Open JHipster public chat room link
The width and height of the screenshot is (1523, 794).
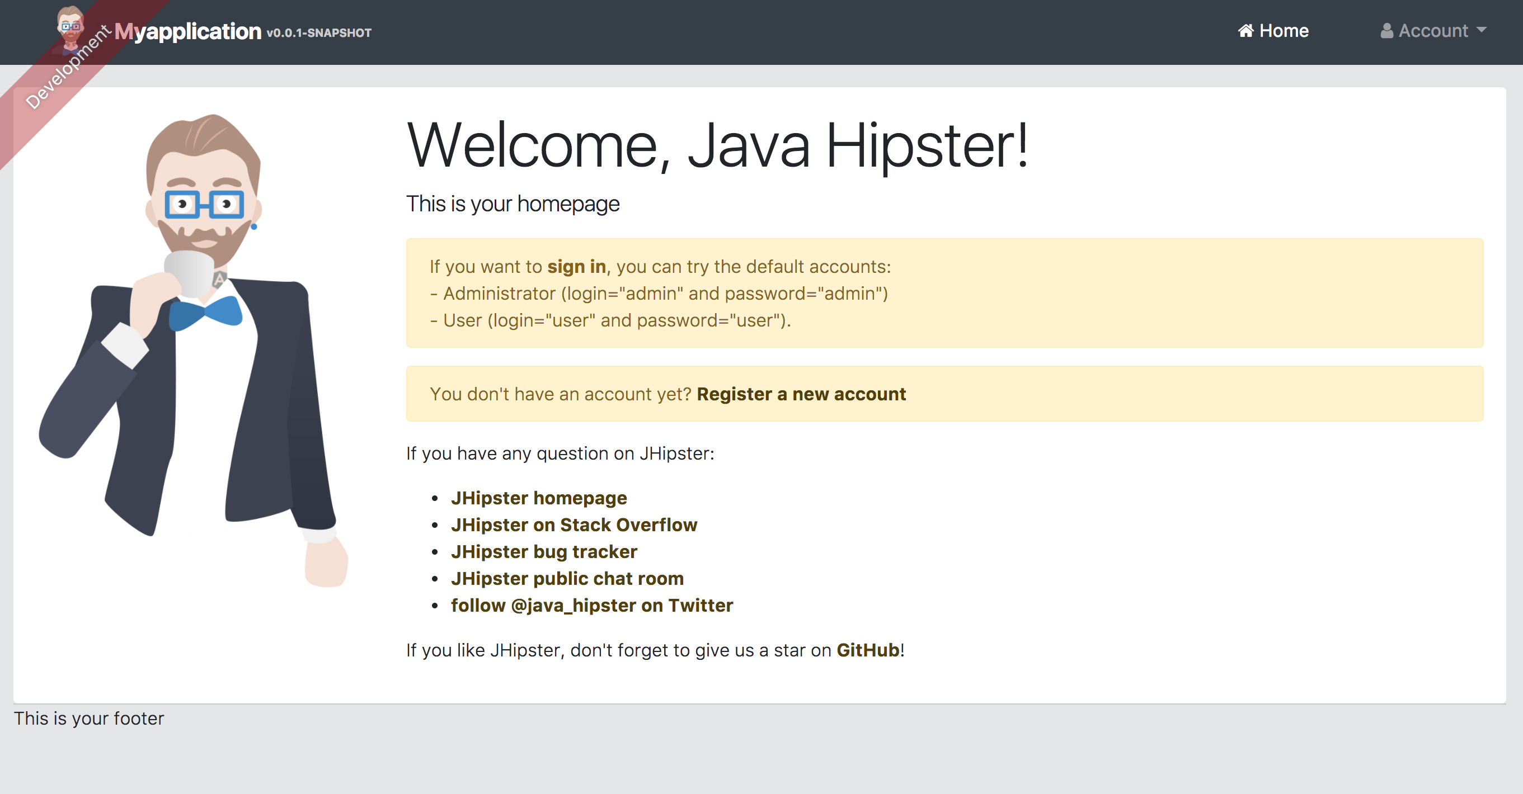coord(567,578)
